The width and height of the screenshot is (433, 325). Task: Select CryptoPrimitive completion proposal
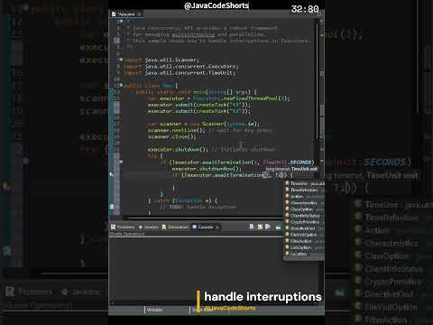click(x=304, y=222)
